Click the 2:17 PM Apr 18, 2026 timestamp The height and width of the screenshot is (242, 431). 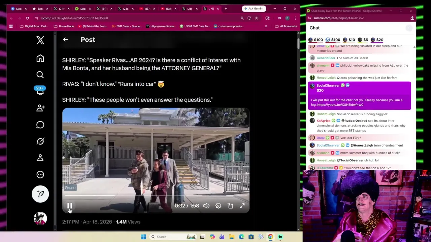click(87, 222)
